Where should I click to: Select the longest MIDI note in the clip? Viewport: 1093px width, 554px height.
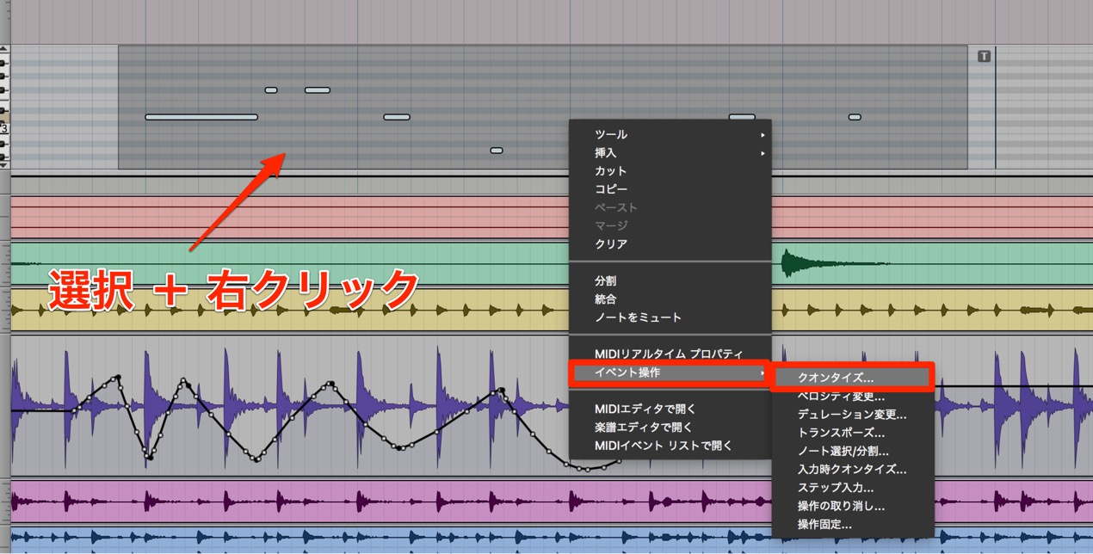coord(201,117)
